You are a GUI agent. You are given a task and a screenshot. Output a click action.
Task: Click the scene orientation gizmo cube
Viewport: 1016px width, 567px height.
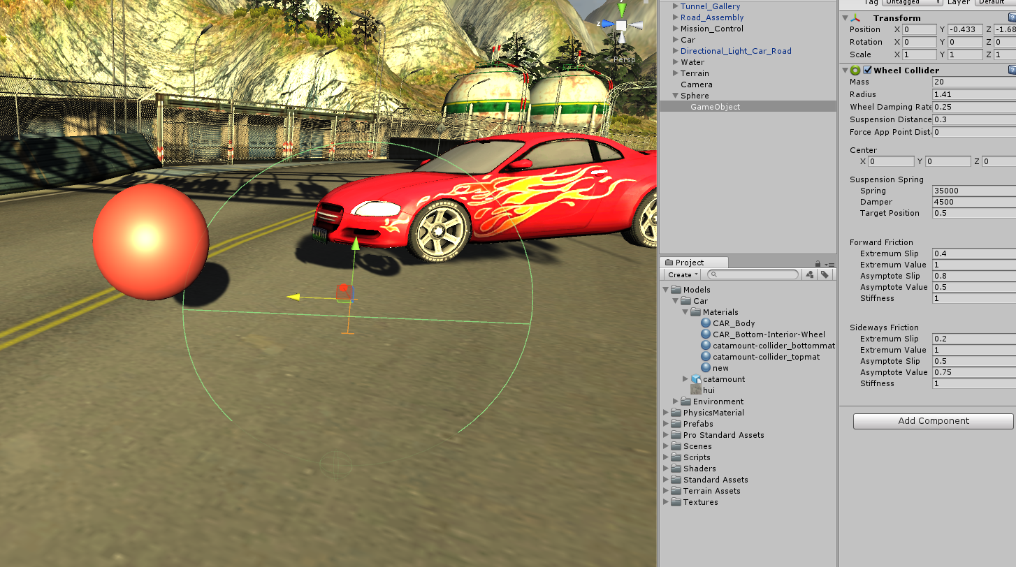(621, 25)
